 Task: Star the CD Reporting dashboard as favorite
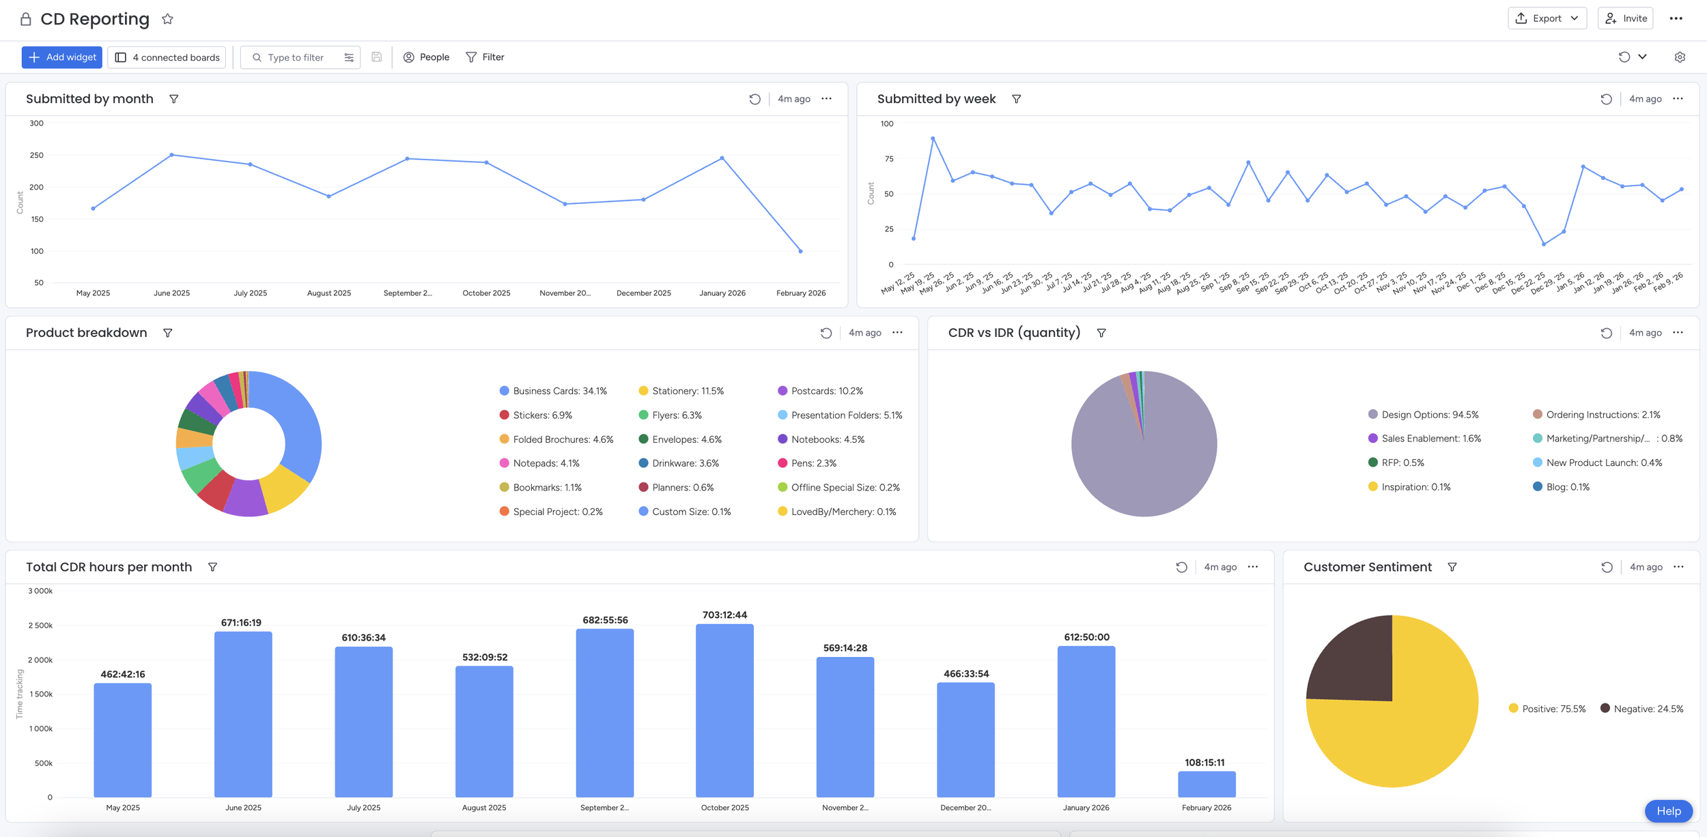point(167,19)
